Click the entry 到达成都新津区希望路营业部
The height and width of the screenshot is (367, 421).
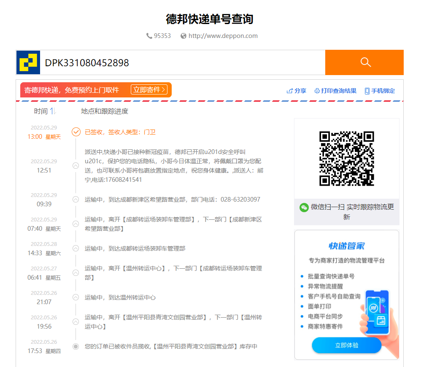click(173, 200)
